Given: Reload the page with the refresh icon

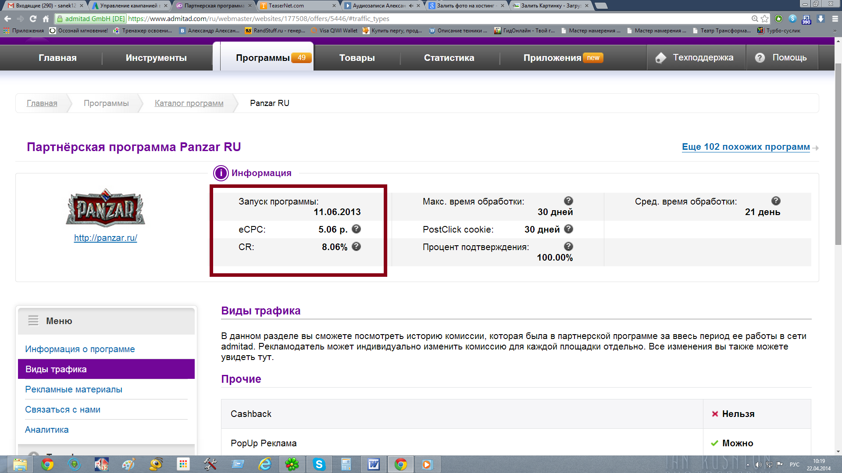Looking at the screenshot, I should pos(33,19).
